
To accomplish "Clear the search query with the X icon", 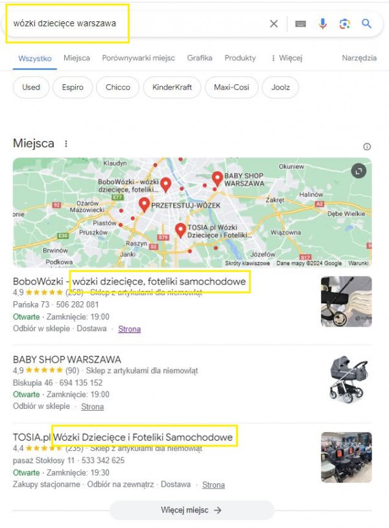I will (274, 23).
